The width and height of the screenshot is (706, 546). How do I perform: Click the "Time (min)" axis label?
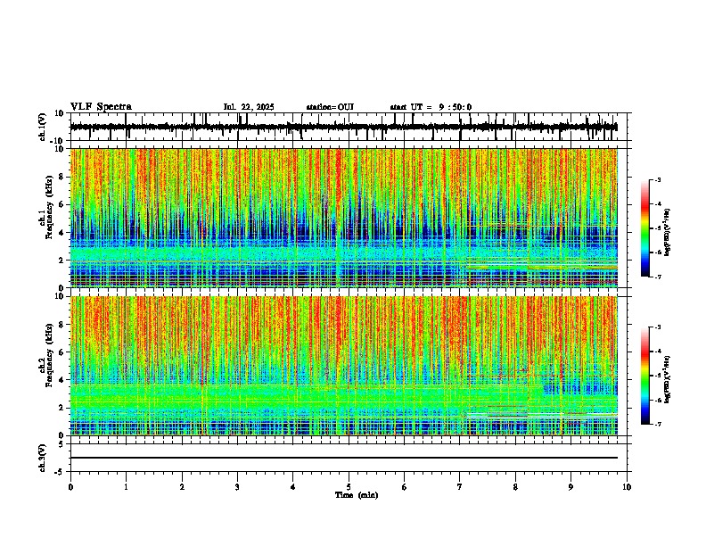tap(357, 495)
